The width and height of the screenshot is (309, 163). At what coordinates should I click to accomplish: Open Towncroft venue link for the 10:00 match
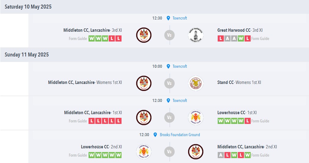click(180, 66)
